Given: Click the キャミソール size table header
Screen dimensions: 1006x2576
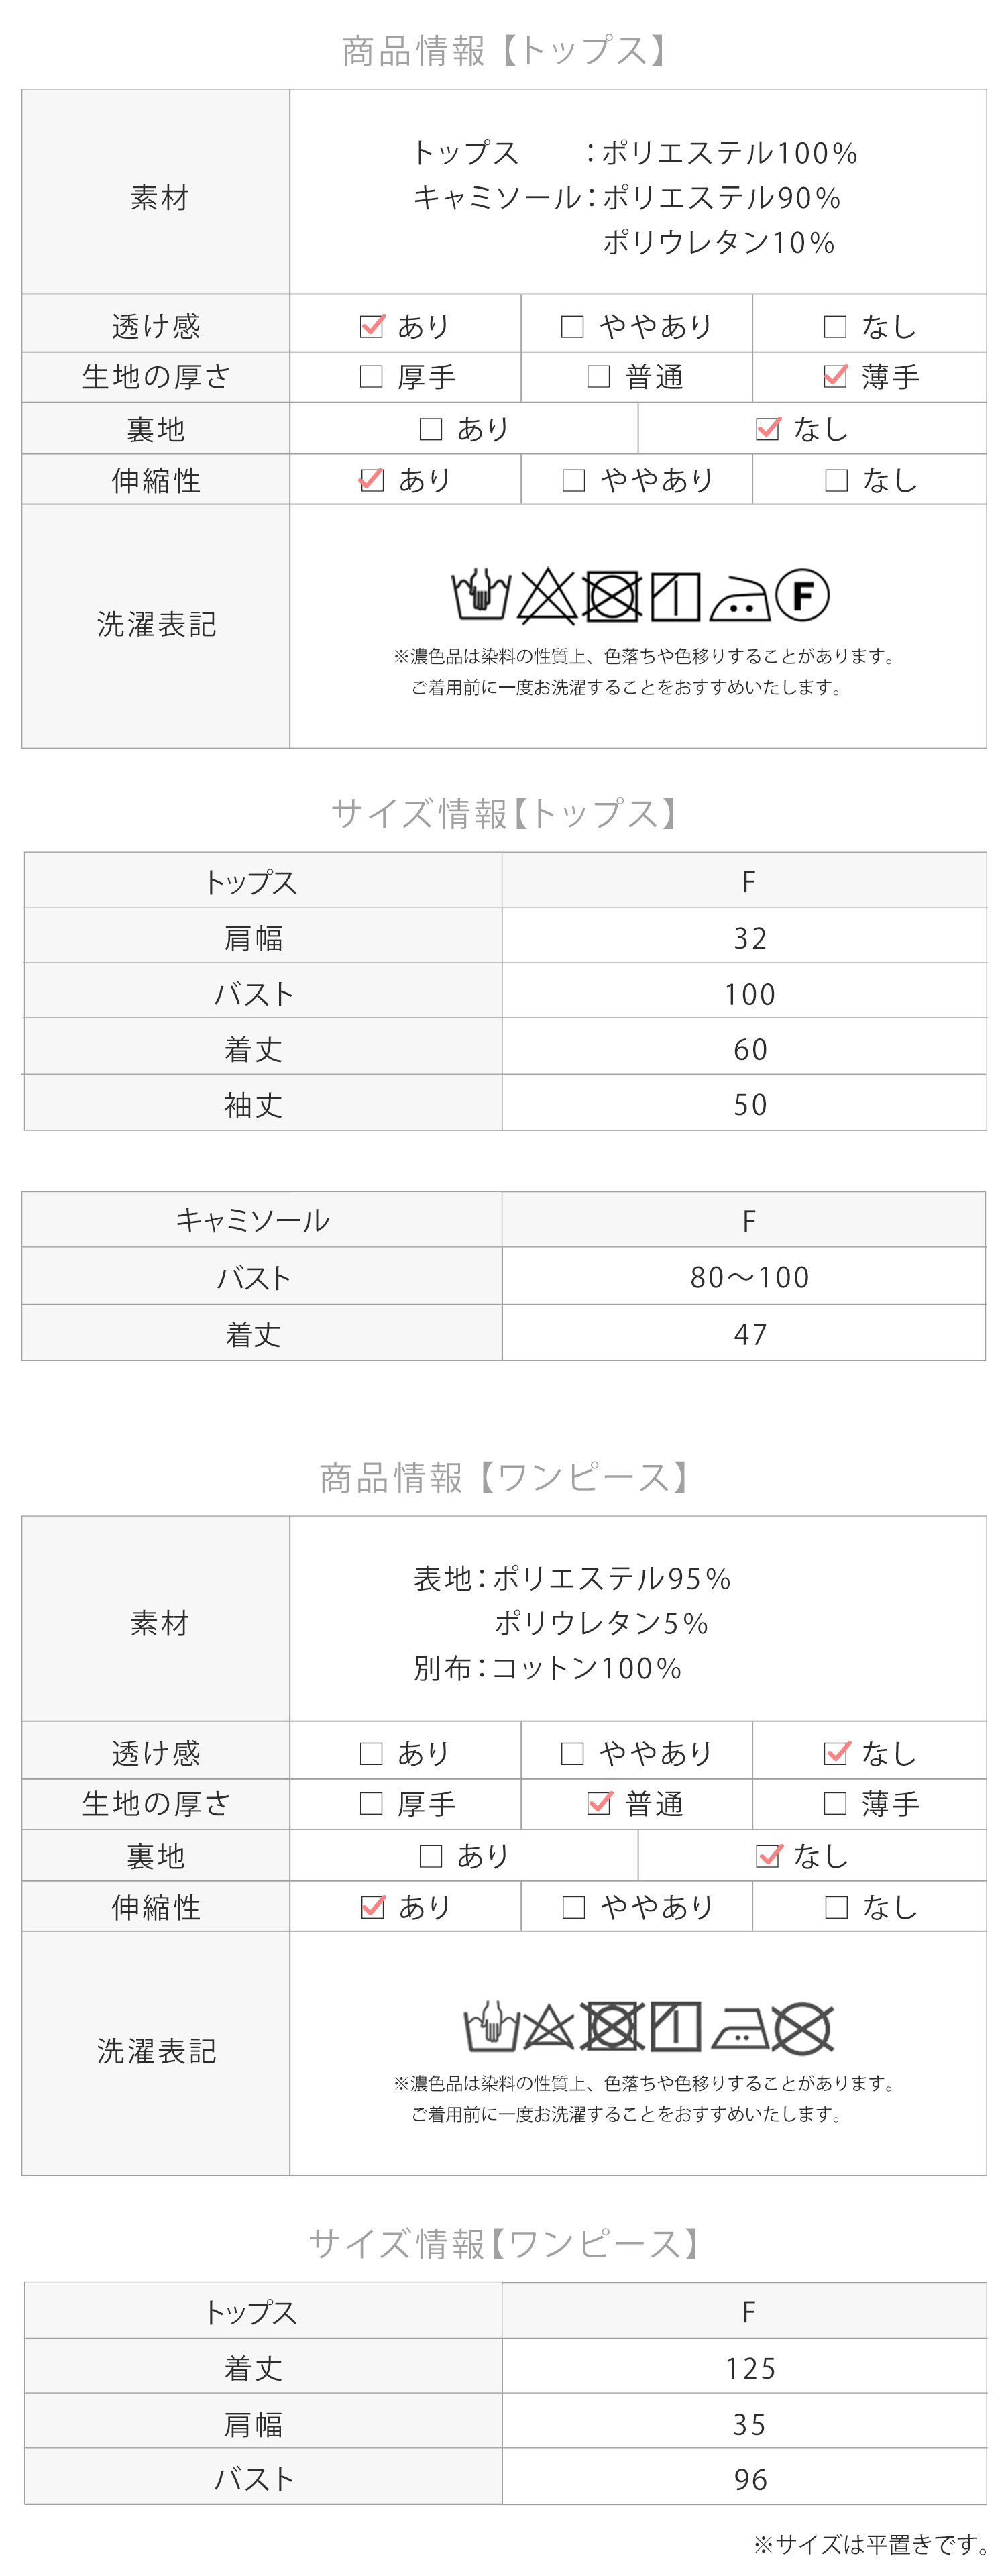Looking at the screenshot, I should point(262,1220).
